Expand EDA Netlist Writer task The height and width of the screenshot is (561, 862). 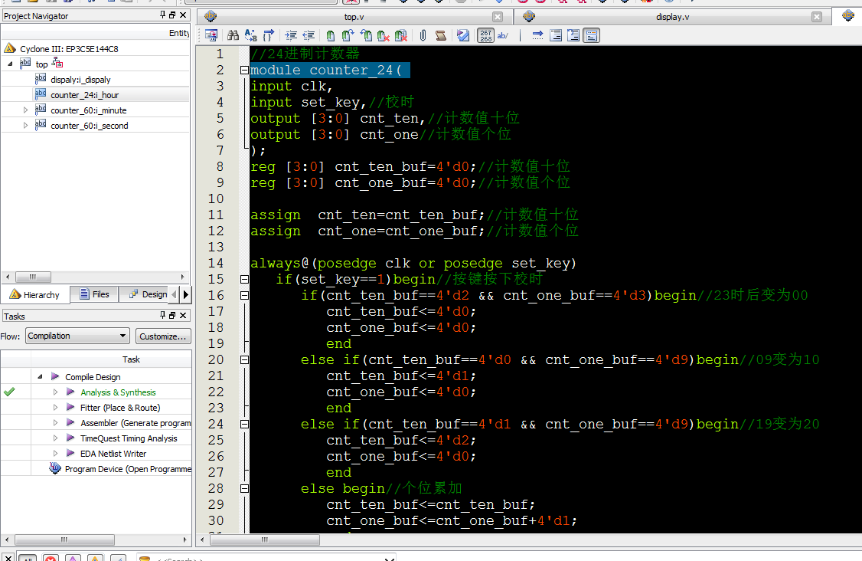(56, 454)
